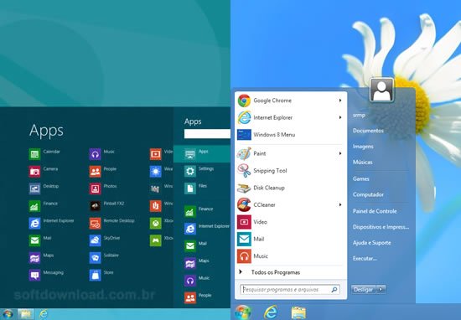Open Internet Explorer tile in large Apps grid

tap(51, 224)
